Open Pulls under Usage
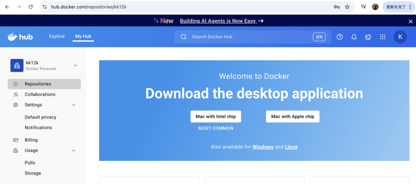 click(x=30, y=163)
